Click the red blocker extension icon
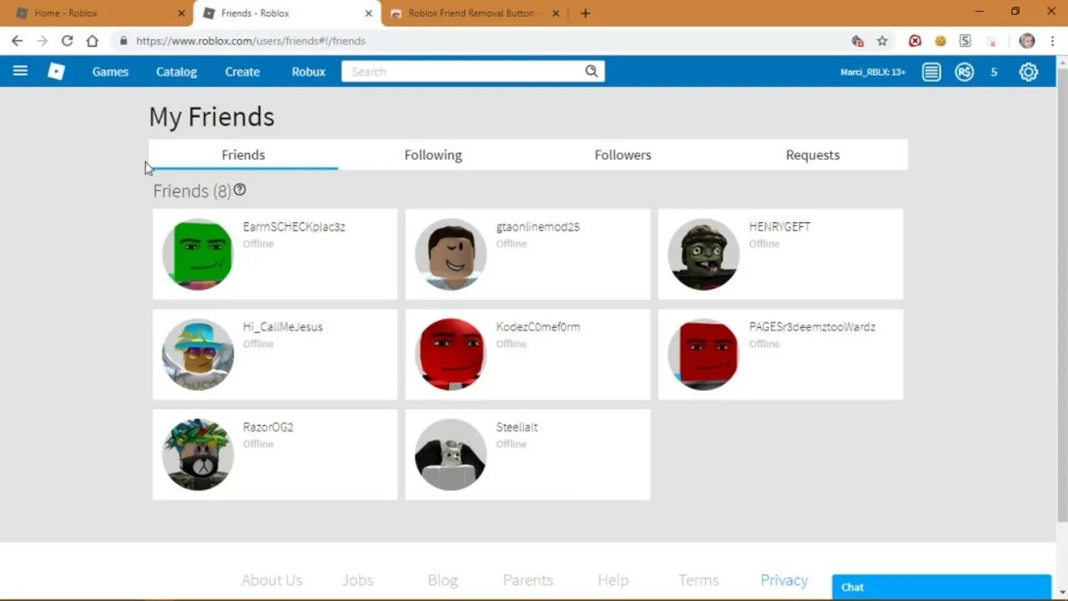The image size is (1068, 601). [x=915, y=40]
